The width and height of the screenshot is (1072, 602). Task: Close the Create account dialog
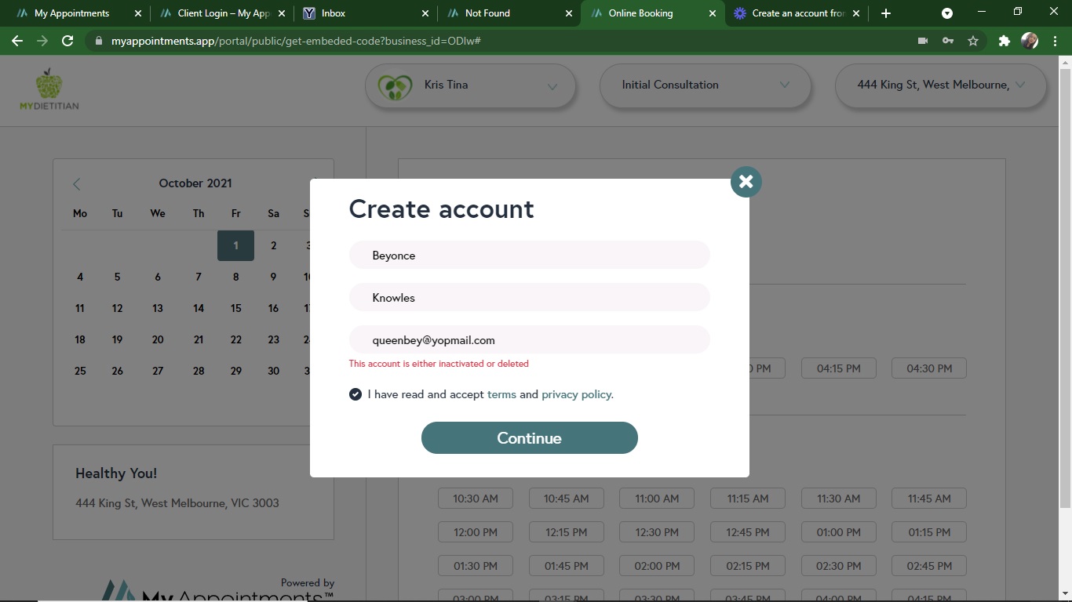pyautogui.click(x=746, y=182)
